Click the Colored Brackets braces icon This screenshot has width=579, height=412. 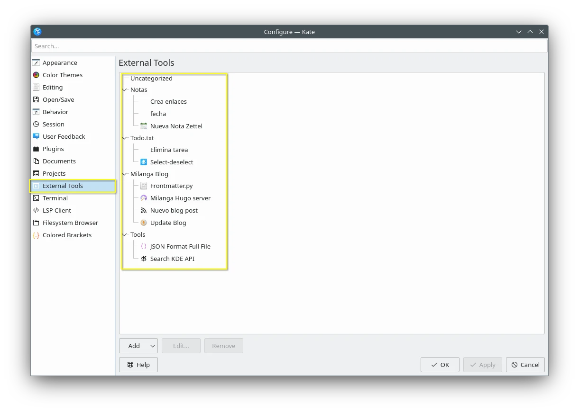point(36,235)
